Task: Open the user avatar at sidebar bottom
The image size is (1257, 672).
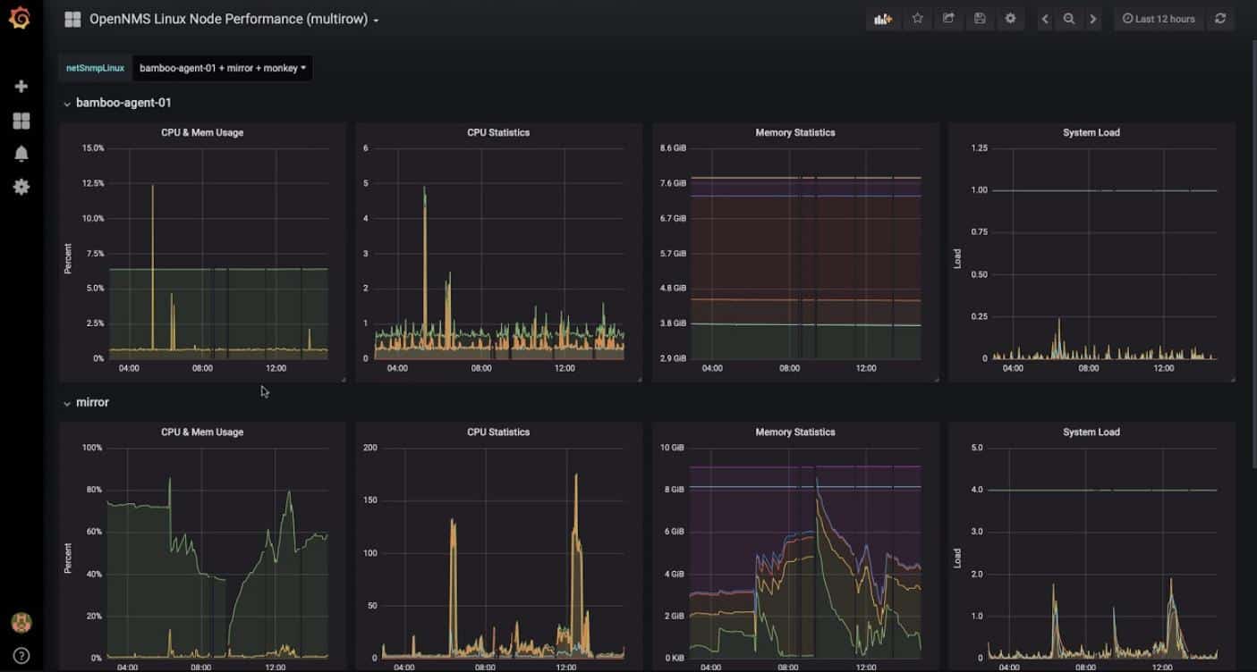Action: [21, 623]
